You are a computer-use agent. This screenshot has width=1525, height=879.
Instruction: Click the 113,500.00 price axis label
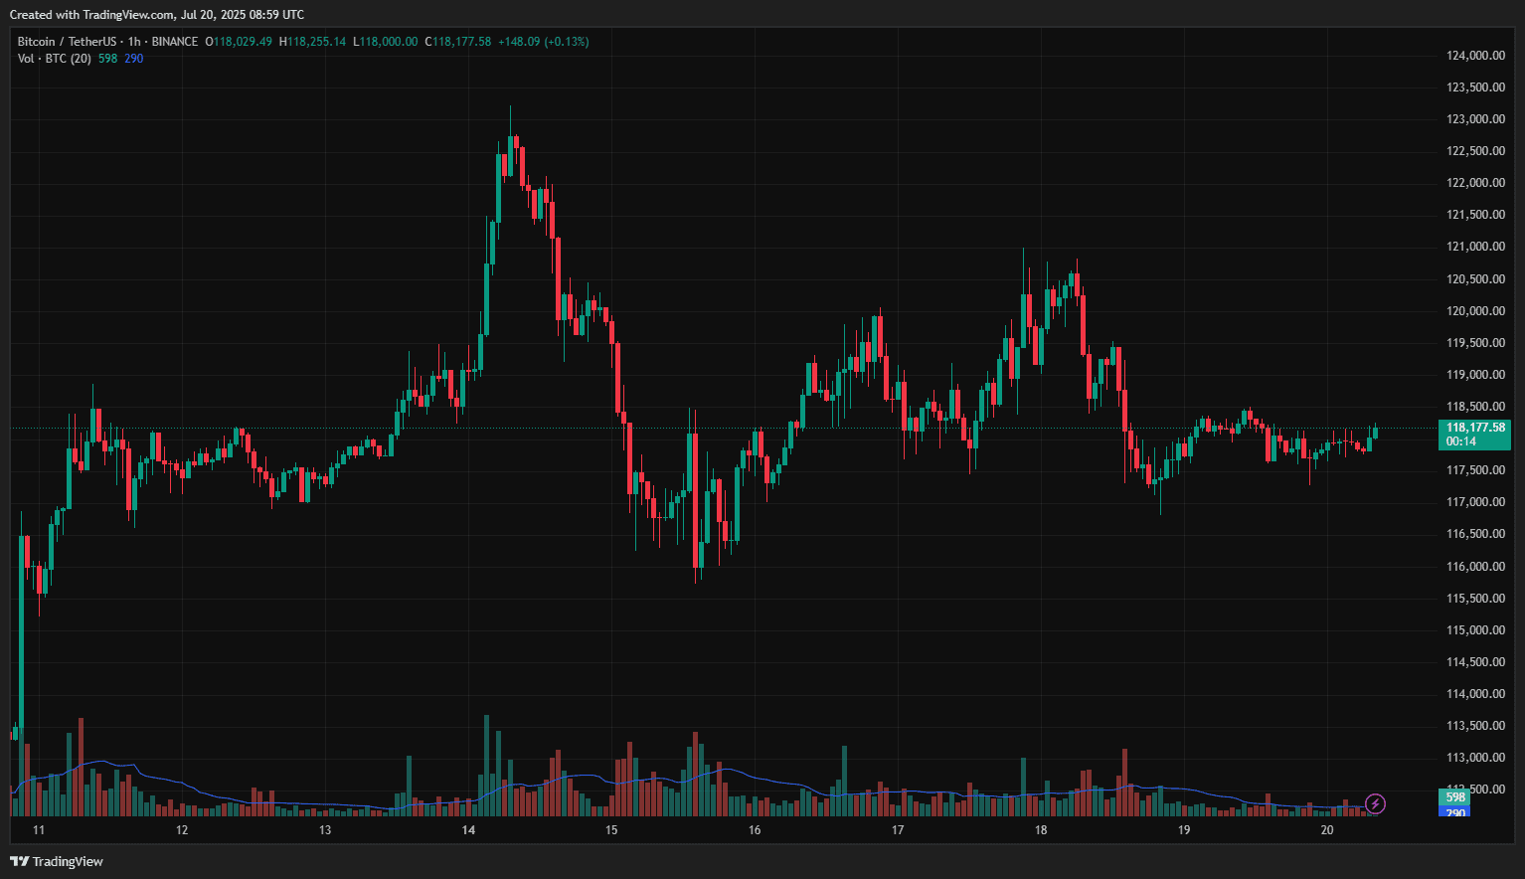coord(1475,726)
